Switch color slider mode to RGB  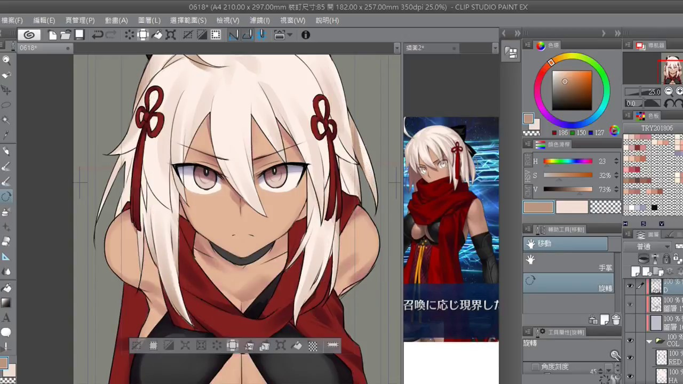[x=529, y=161]
